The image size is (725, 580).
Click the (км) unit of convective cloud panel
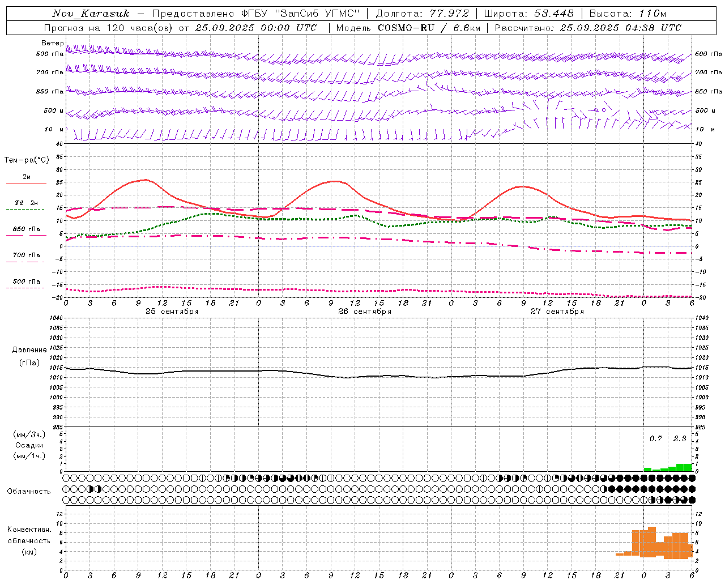[29, 552]
